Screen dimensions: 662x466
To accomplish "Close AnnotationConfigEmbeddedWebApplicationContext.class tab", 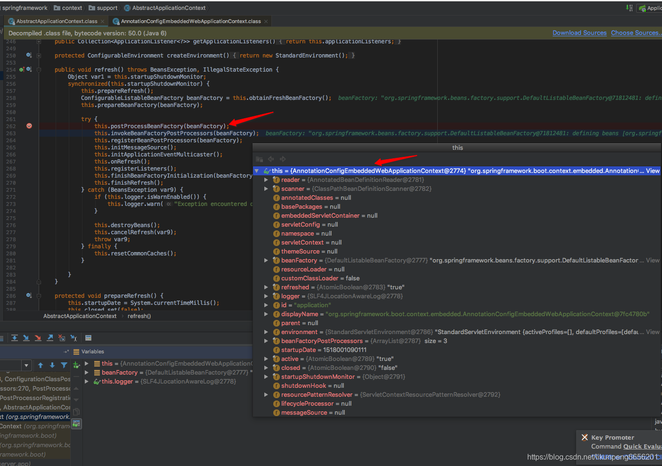I will [266, 21].
